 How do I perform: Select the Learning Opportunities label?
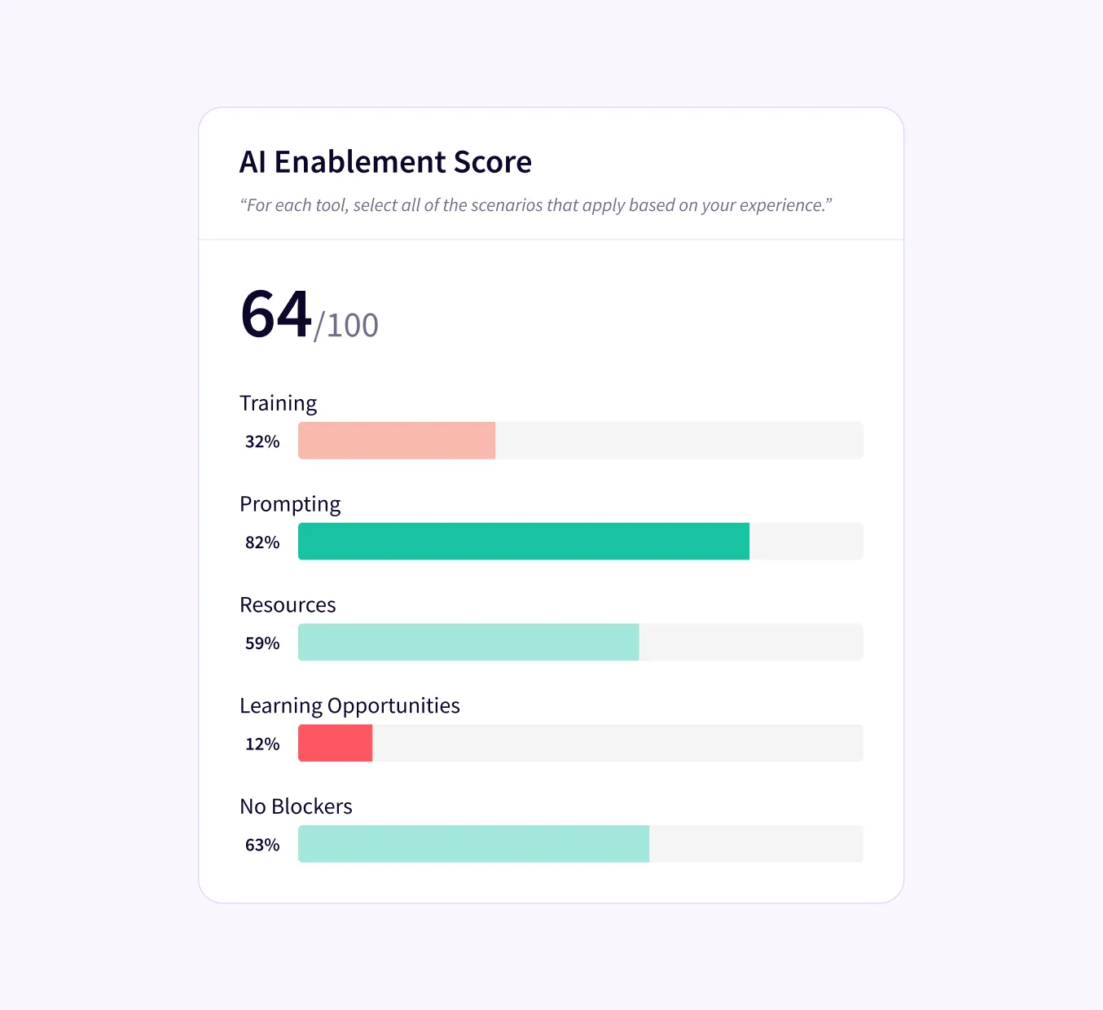pos(349,705)
